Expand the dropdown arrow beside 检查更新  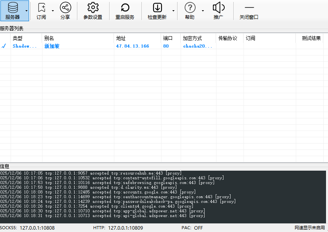tap(173, 11)
